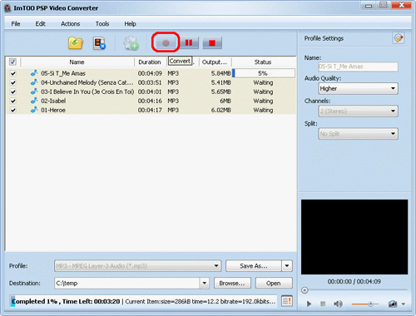416x316 pixels.
Task: Open the Split dropdown
Action: tap(358, 134)
